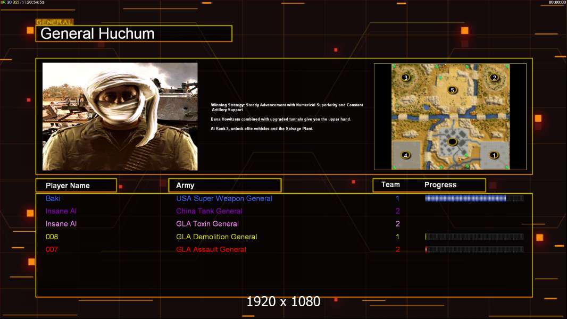Click player 008's team number 1
This screenshot has width=567, height=319.
(x=397, y=237)
